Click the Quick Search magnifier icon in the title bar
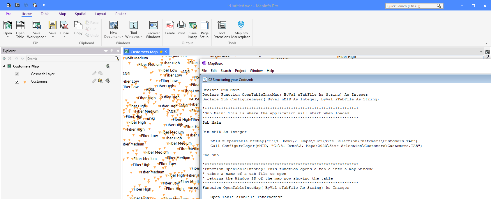 tap(439, 6)
